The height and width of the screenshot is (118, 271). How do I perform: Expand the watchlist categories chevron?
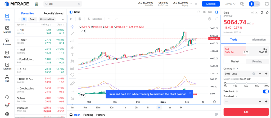(x=63, y=19)
